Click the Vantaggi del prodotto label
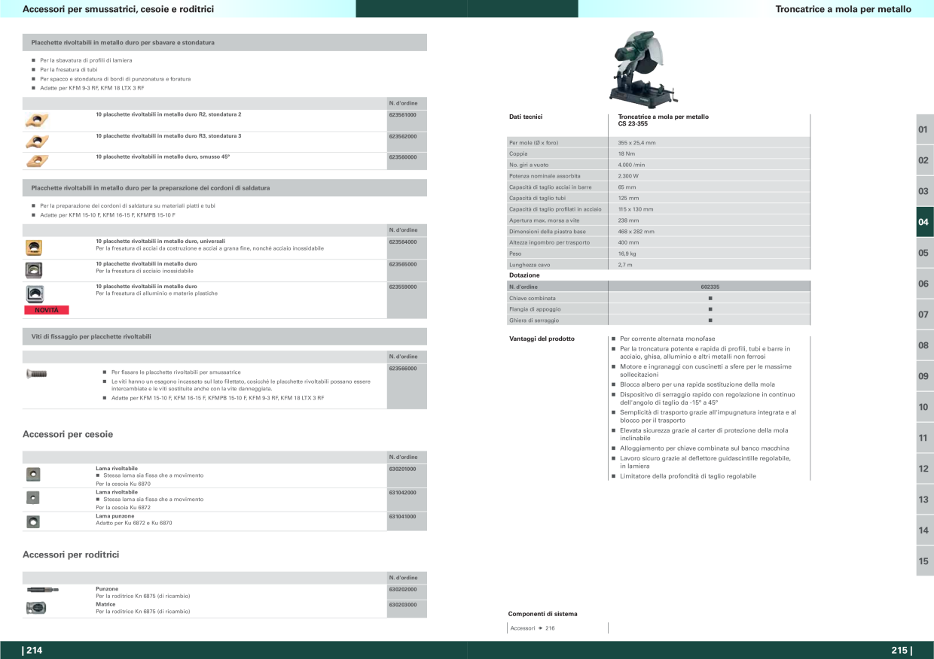The width and height of the screenshot is (934, 659). coord(542,339)
